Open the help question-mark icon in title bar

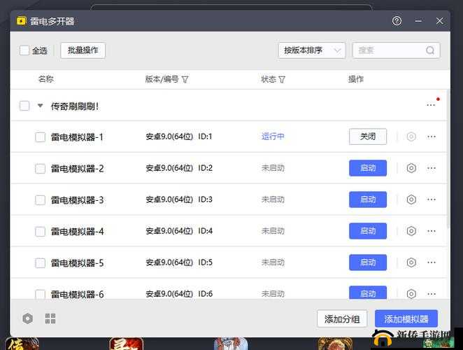[397, 21]
